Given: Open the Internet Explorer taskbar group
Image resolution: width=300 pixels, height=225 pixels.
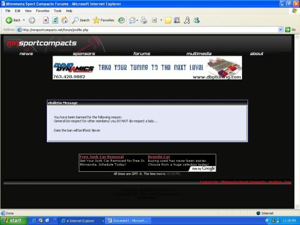Looking at the screenshot, I should [82, 221].
